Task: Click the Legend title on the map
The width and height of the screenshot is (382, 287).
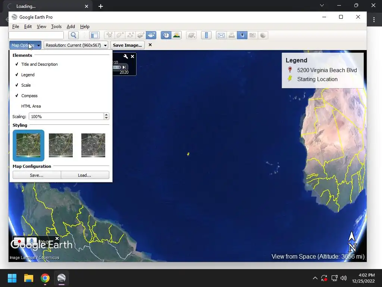Action: click(x=296, y=60)
